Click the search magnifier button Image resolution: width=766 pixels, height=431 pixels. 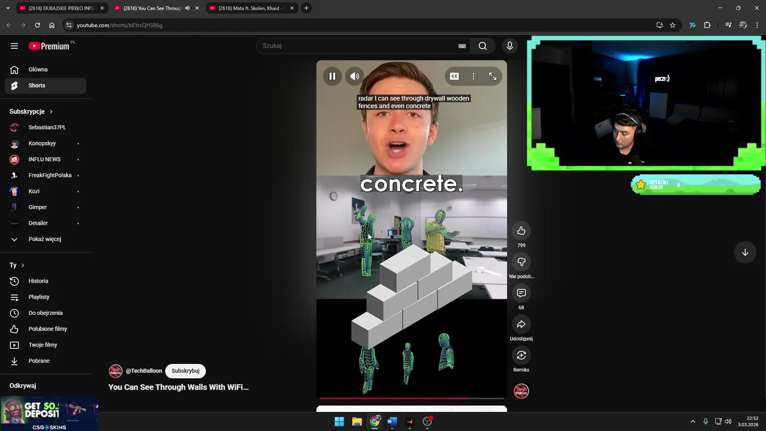coord(482,45)
